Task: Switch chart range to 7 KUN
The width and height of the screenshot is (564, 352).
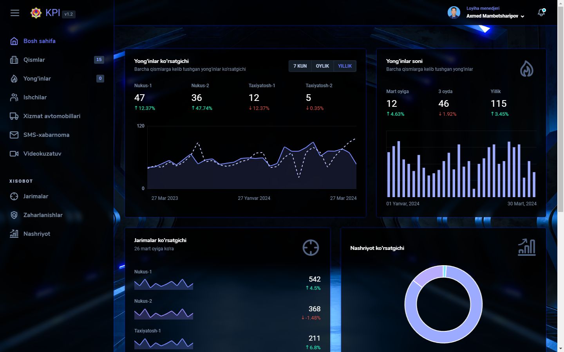Action: (300, 66)
